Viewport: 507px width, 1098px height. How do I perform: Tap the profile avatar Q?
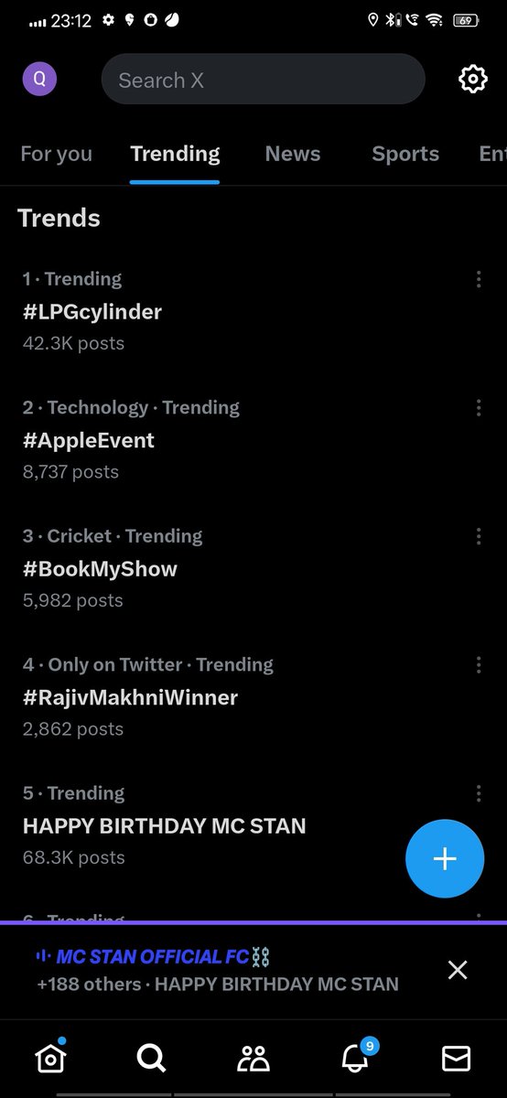(x=39, y=79)
